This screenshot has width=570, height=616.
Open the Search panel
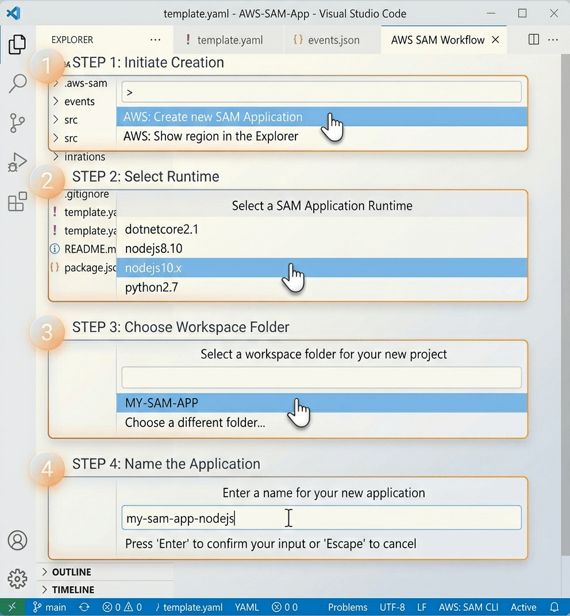[18, 83]
